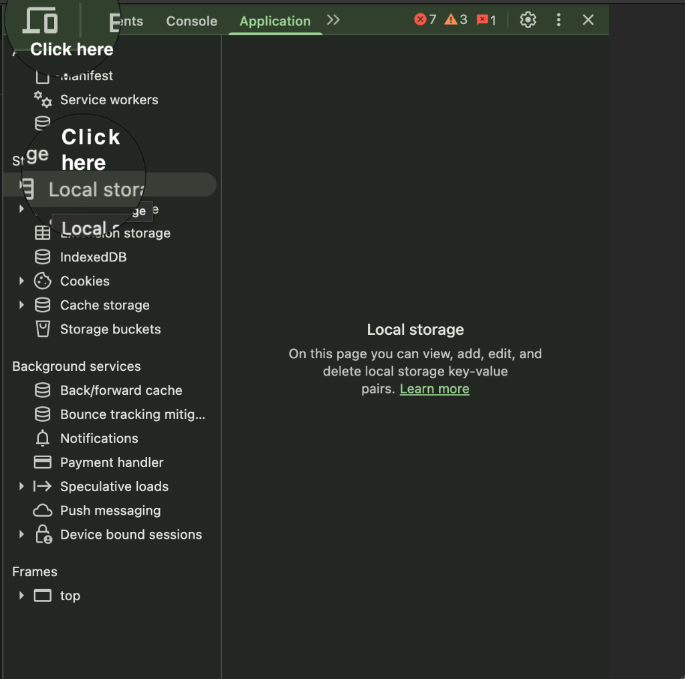Open Service workers section
685x679 pixels.
tap(109, 100)
